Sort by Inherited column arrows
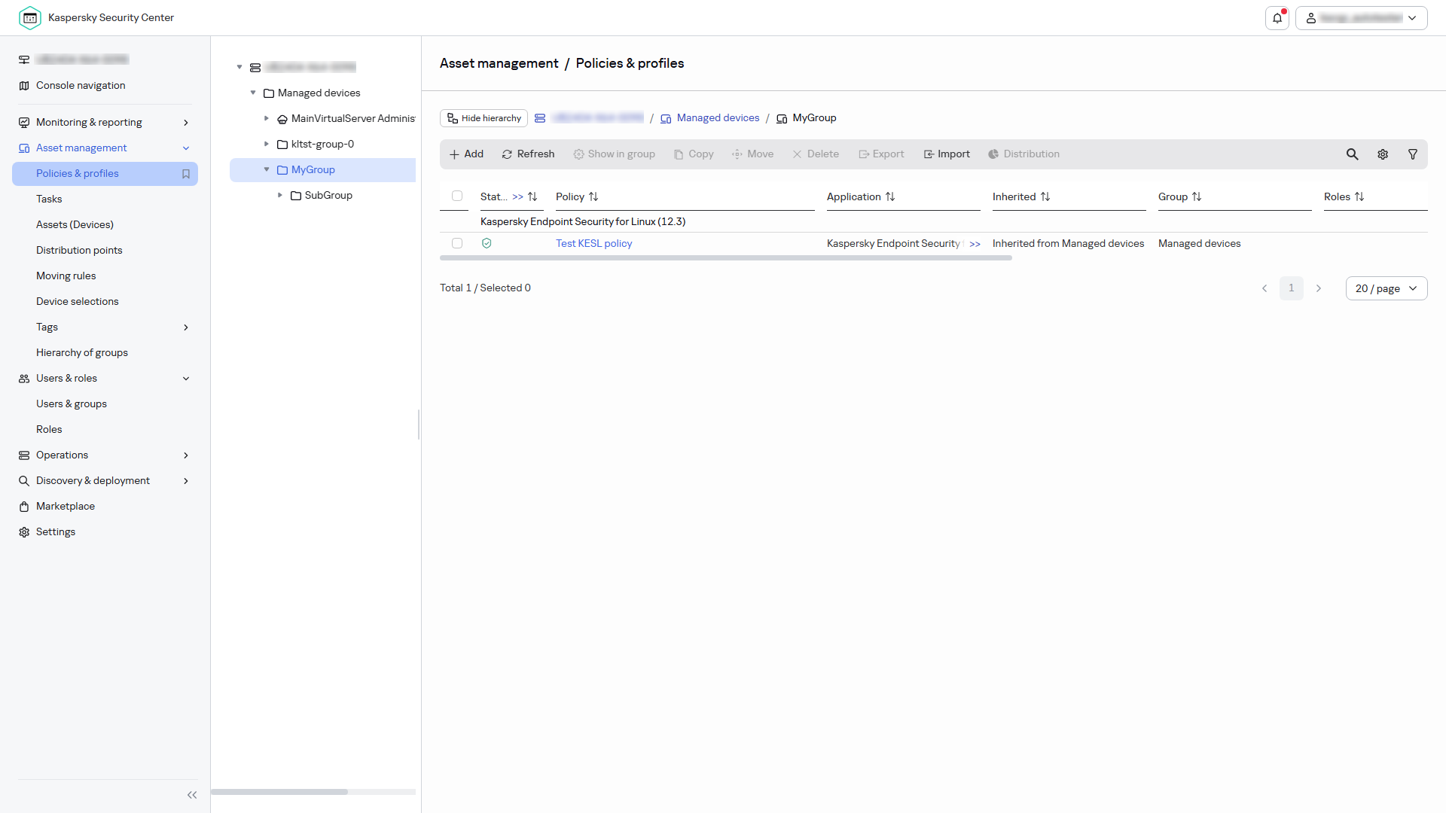 click(1045, 196)
